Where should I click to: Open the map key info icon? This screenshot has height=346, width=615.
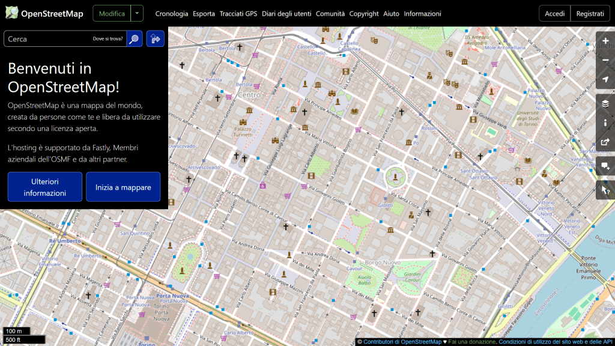pyautogui.click(x=605, y=123)
